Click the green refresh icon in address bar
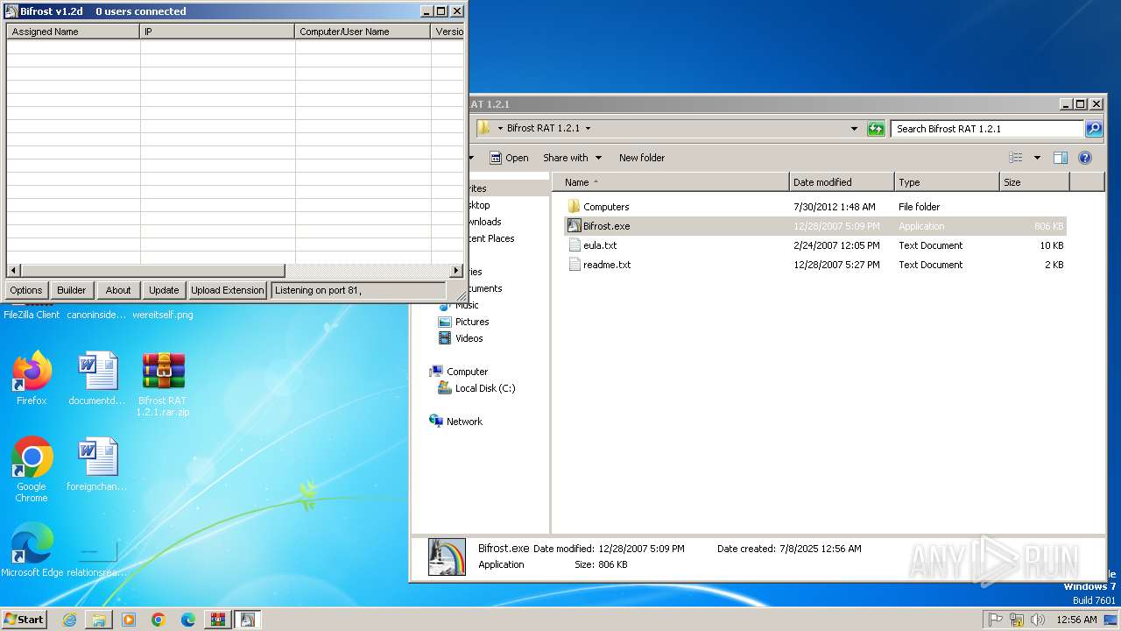Viewport: 1121px width, 631px height. click(x=876, y=129)
